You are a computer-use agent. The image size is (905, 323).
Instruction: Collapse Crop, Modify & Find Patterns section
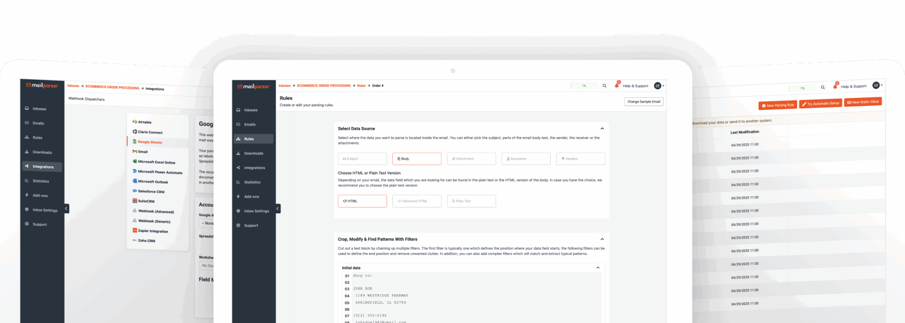tap(602, 239)
